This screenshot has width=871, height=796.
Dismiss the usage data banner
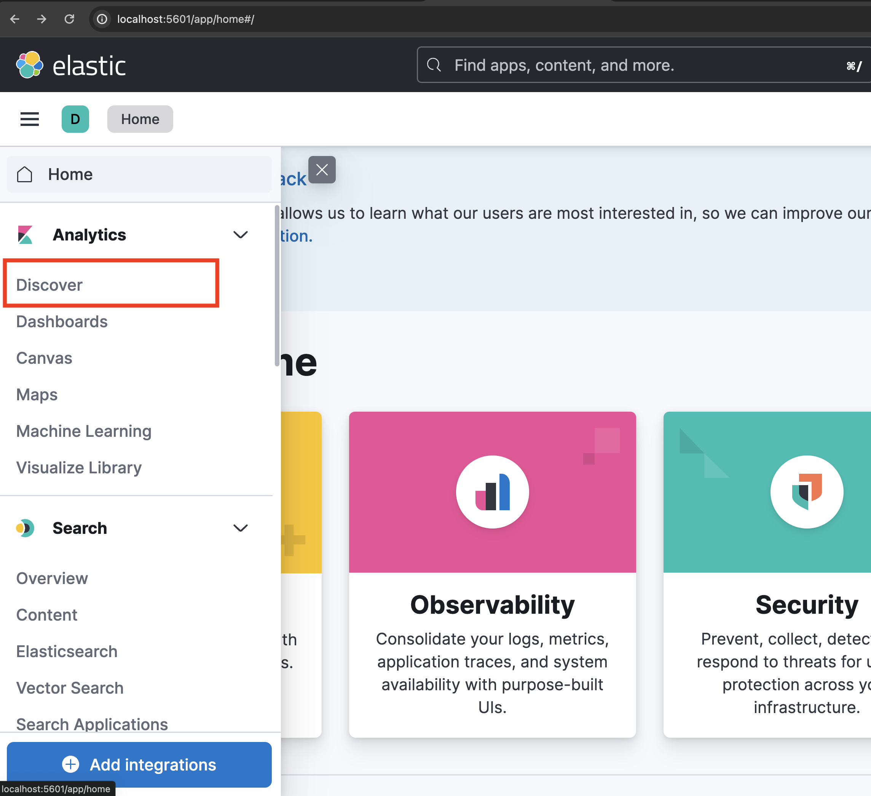(322, 170)
